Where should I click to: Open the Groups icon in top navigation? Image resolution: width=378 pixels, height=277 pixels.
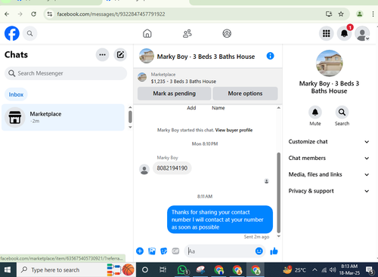coord(227,33)
